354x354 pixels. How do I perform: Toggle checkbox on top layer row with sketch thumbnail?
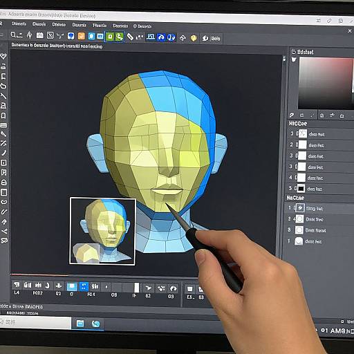point(297,133)
